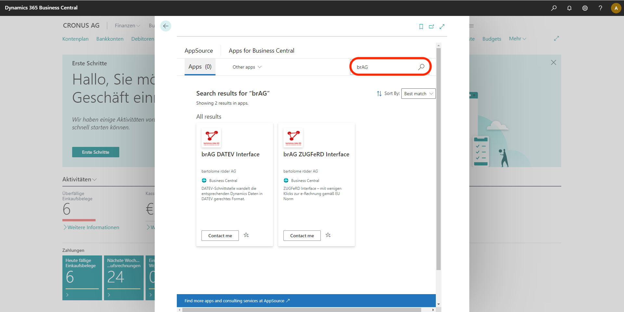Viewport: 624px width, 312px height.
Task: Open page in new window icon
Action: tap(431, 27)
